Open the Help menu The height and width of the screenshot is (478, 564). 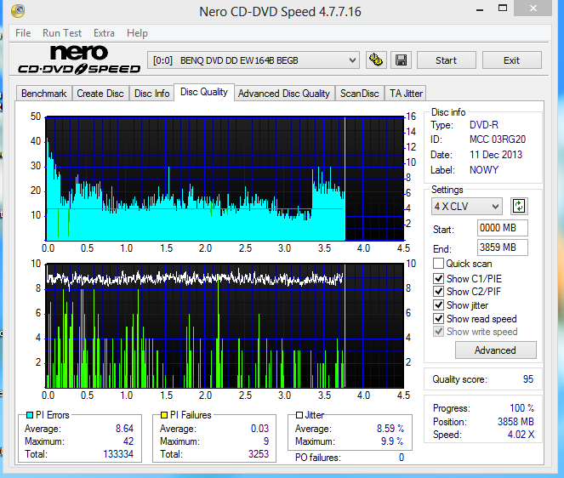point(137,33)
